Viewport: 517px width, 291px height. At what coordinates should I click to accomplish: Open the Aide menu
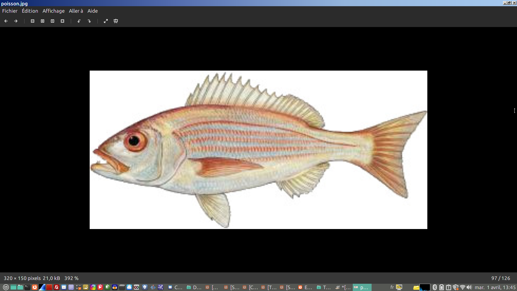pyautogui.click(x=93, y=11)
